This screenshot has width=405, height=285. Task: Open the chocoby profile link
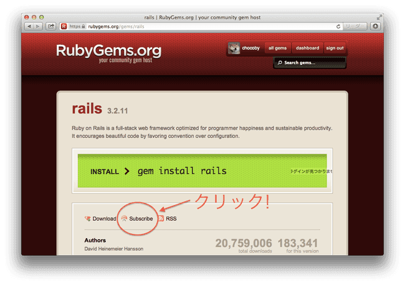tap(251, 48)
